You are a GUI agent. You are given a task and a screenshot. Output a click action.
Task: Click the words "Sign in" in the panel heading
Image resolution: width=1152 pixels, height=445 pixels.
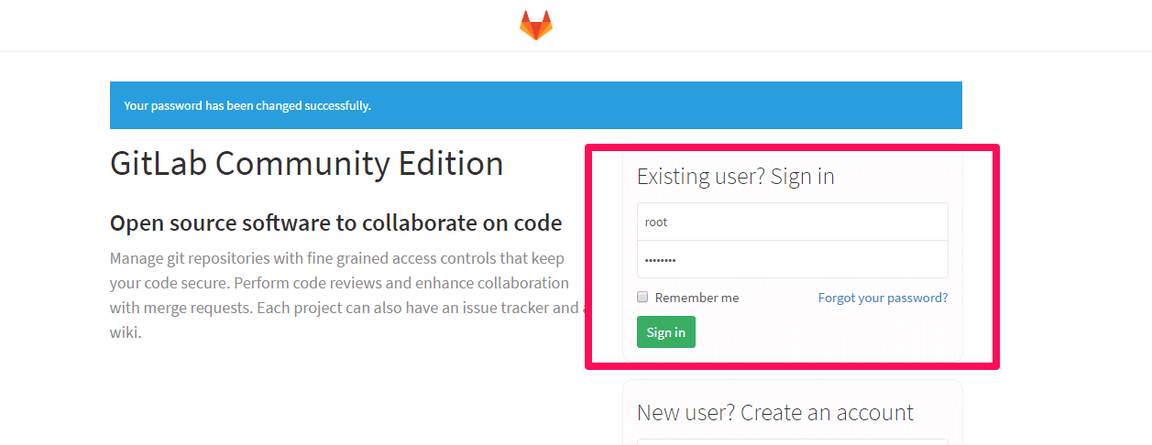coord(802,176)
